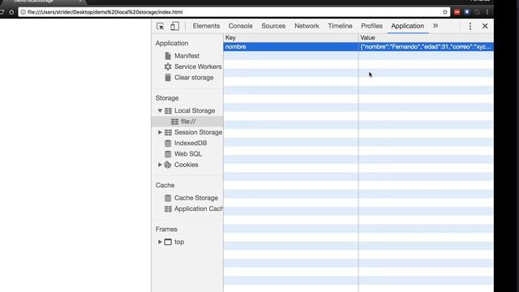Open Chrome's three-dot main menu
The width and height of the screenshot is (519, 292).
coord(487,12)
